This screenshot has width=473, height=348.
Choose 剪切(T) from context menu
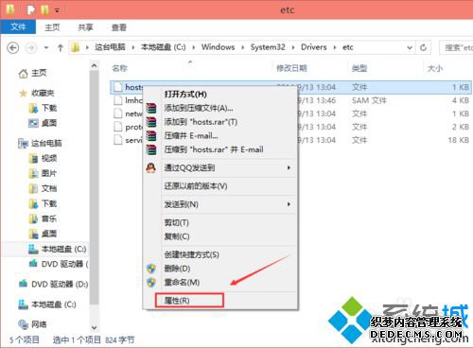click(177, 223)
